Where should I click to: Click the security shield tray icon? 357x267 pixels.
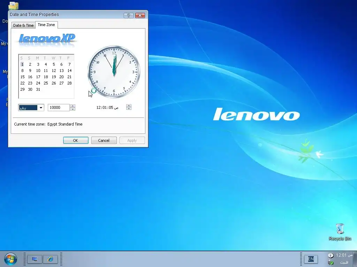click(x=331, y=262)
